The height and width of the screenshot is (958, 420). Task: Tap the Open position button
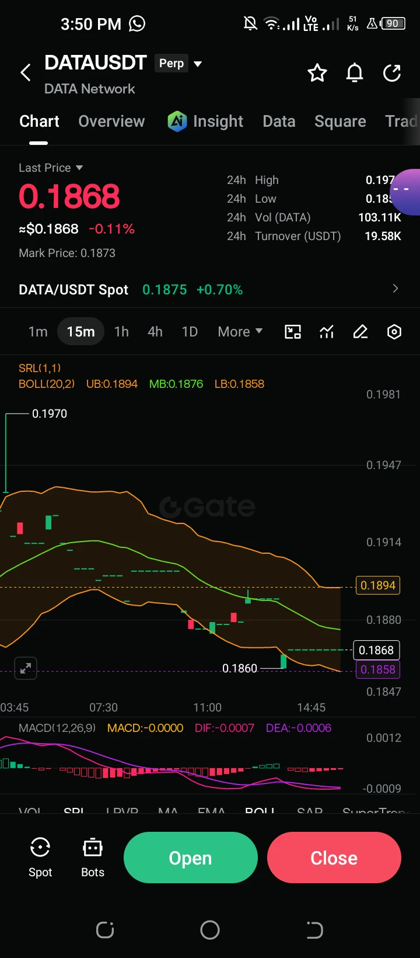(191, 858)
